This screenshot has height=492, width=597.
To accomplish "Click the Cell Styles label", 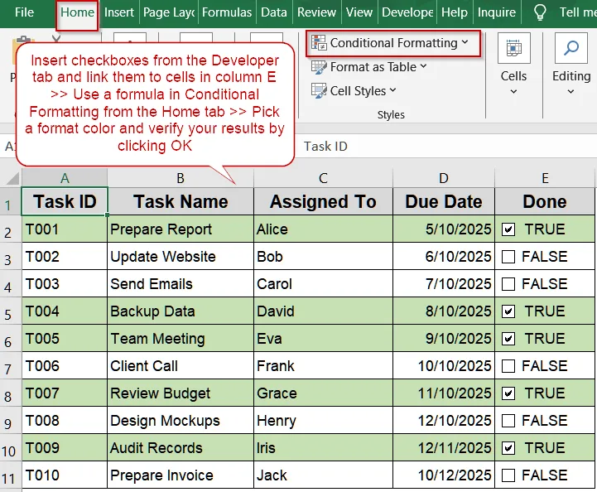I will click(358, 91).
